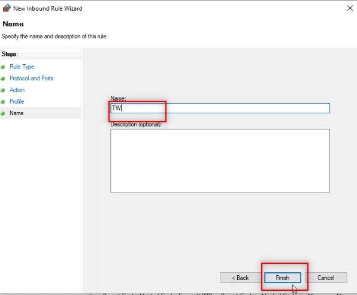Jump to the Action step
This screenshot has height=295, width=357.
tap(17, 90)
